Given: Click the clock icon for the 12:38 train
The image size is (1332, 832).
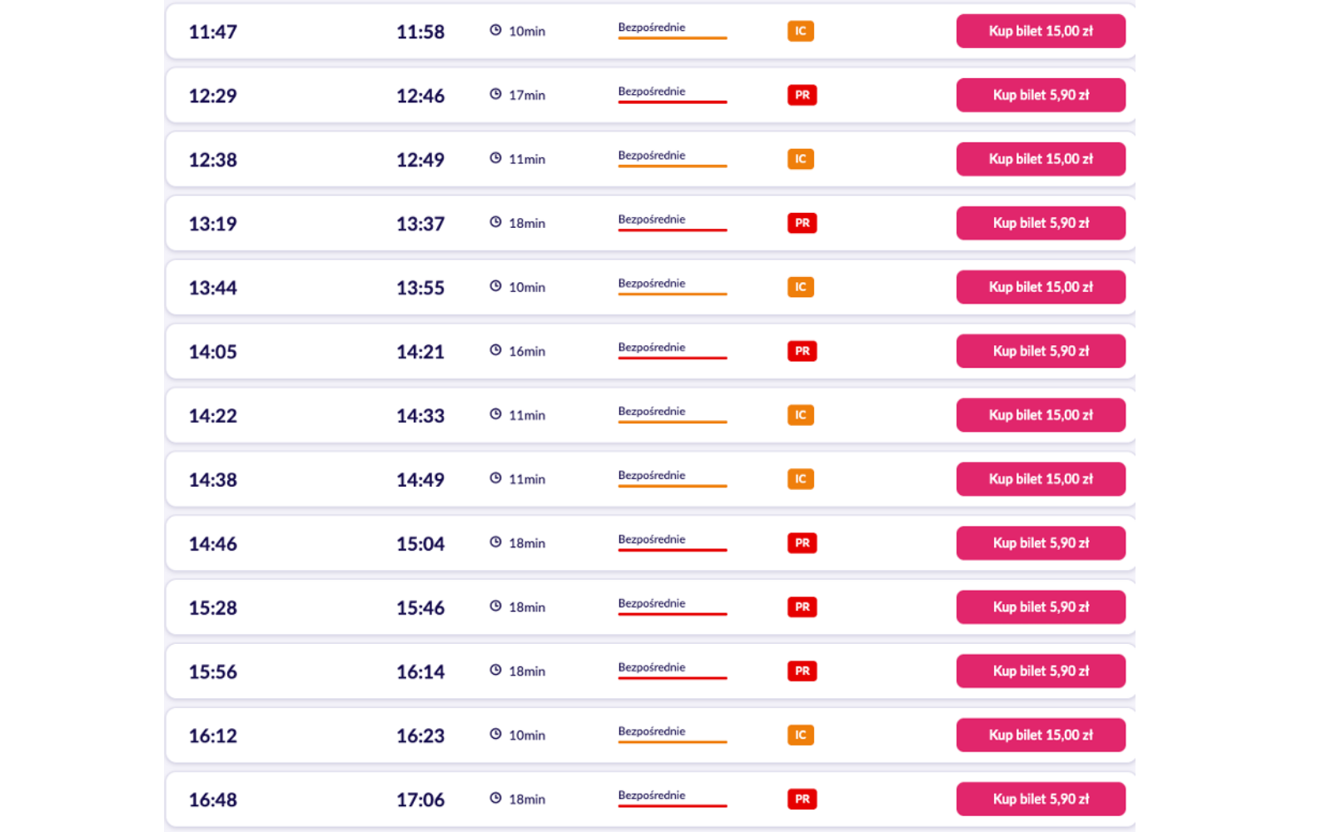Looking at the screenshot, I should coord(495,158).
